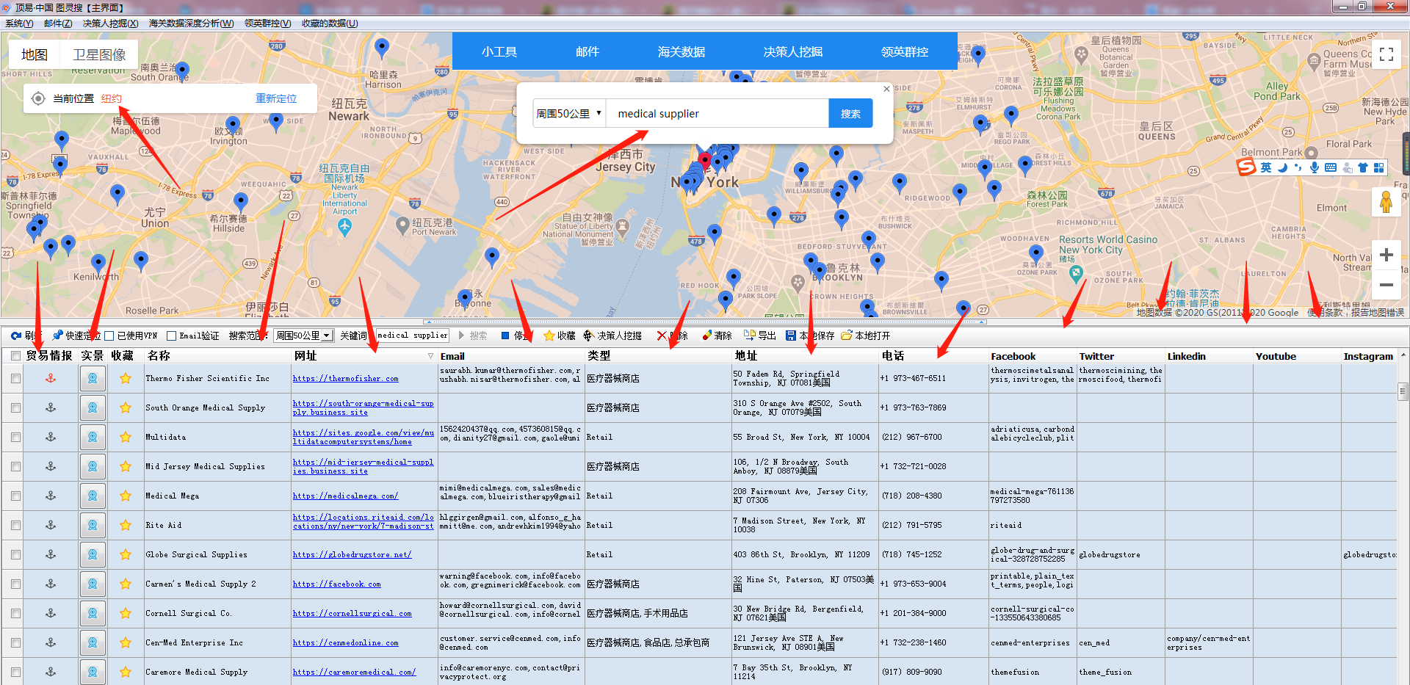Open the https://medicalmega.com/ link
Screen dimensions: 1410x685
click(x=346, y=496)
